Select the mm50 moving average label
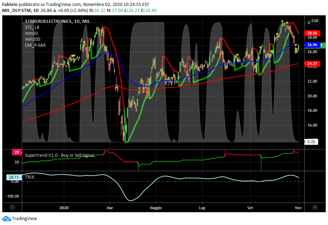Image resolution: width=328 pixels, height=225 pixels. [31, 33]
